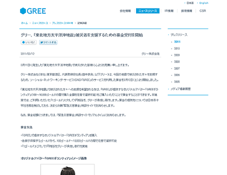Viewport: 227px width, 175px height.
Task: Open the ニュースリリース tab
Action: (148, 11)
